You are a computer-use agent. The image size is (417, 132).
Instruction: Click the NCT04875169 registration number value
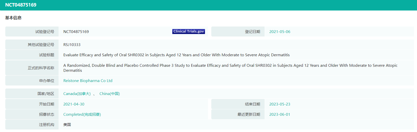[76, 32]
